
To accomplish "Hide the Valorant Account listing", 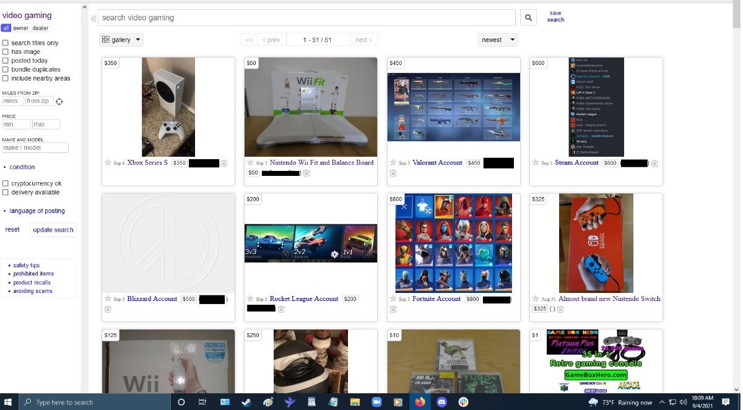I will 393,173.
